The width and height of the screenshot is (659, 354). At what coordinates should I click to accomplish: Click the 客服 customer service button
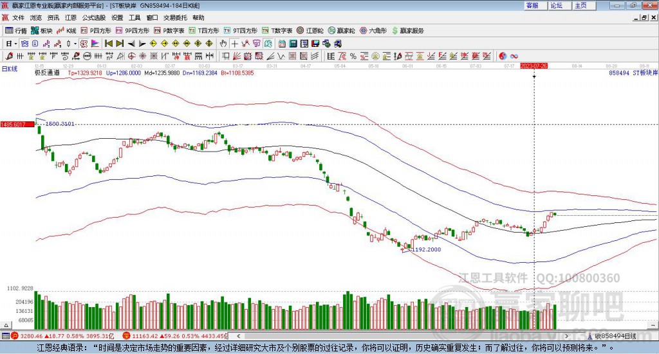532,5
